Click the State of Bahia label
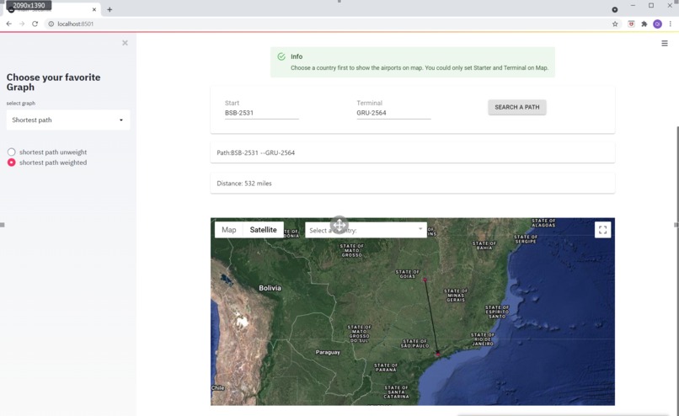Image resolution: width=679 pixels, height=416 pixels. pyautogui.click(x=484, y=245)
